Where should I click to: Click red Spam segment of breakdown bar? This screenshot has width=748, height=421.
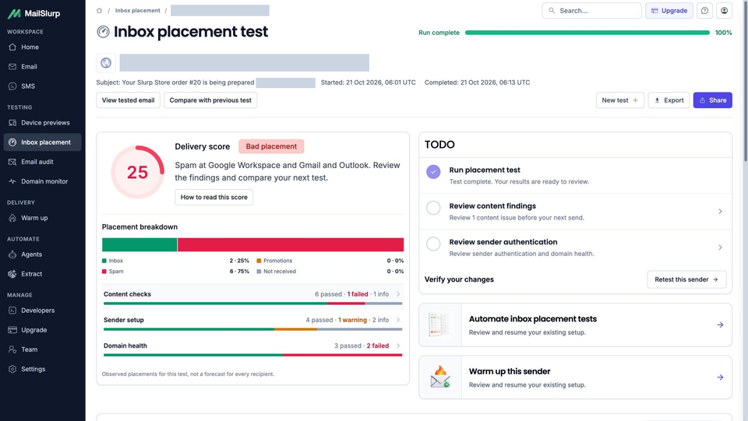pyautogui.click(x=291, y=244)
